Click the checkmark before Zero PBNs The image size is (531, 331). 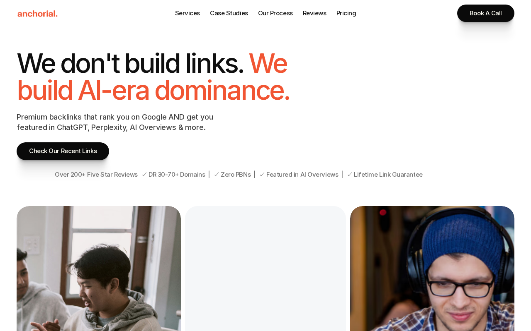point(217,175)
